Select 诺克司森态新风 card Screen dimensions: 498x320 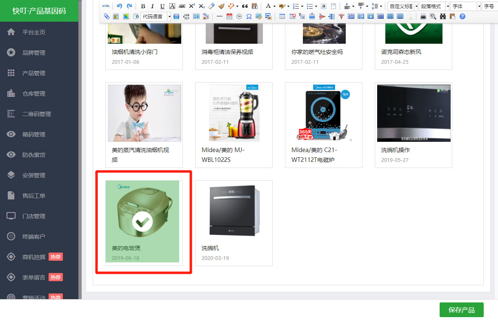tap(414, 46)
